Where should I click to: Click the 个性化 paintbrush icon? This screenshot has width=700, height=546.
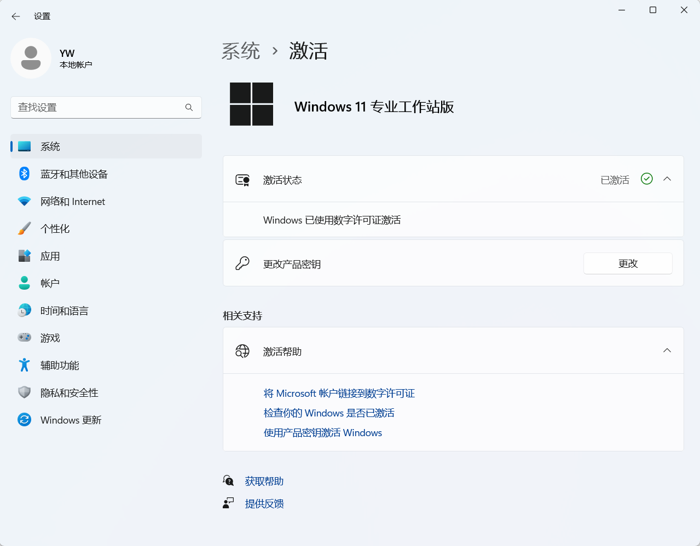coord(24,228)
